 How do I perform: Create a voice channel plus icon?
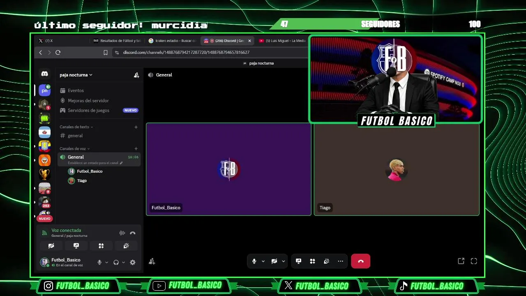136,149
